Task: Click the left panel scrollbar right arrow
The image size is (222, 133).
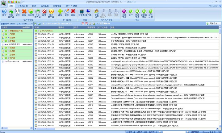Action: pos(31,128)
